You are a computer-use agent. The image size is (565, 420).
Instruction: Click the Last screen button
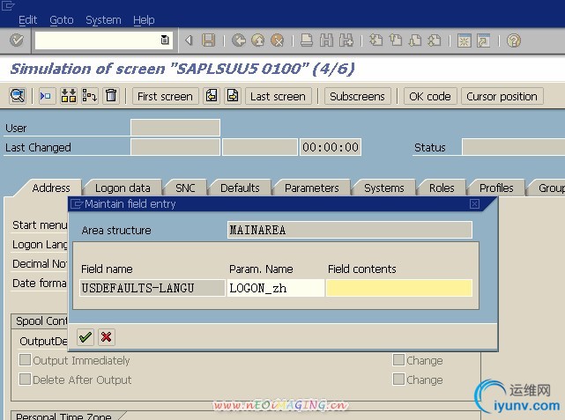click(279, 97)
